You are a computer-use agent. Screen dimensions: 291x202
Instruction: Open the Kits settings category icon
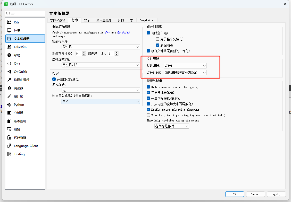(x=9, y=22)
